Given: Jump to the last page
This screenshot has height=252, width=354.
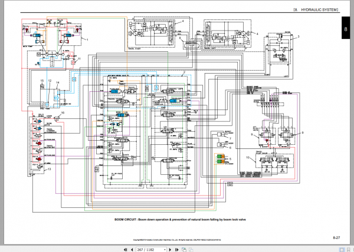Looking at the screenshot, I should [177, 250].
